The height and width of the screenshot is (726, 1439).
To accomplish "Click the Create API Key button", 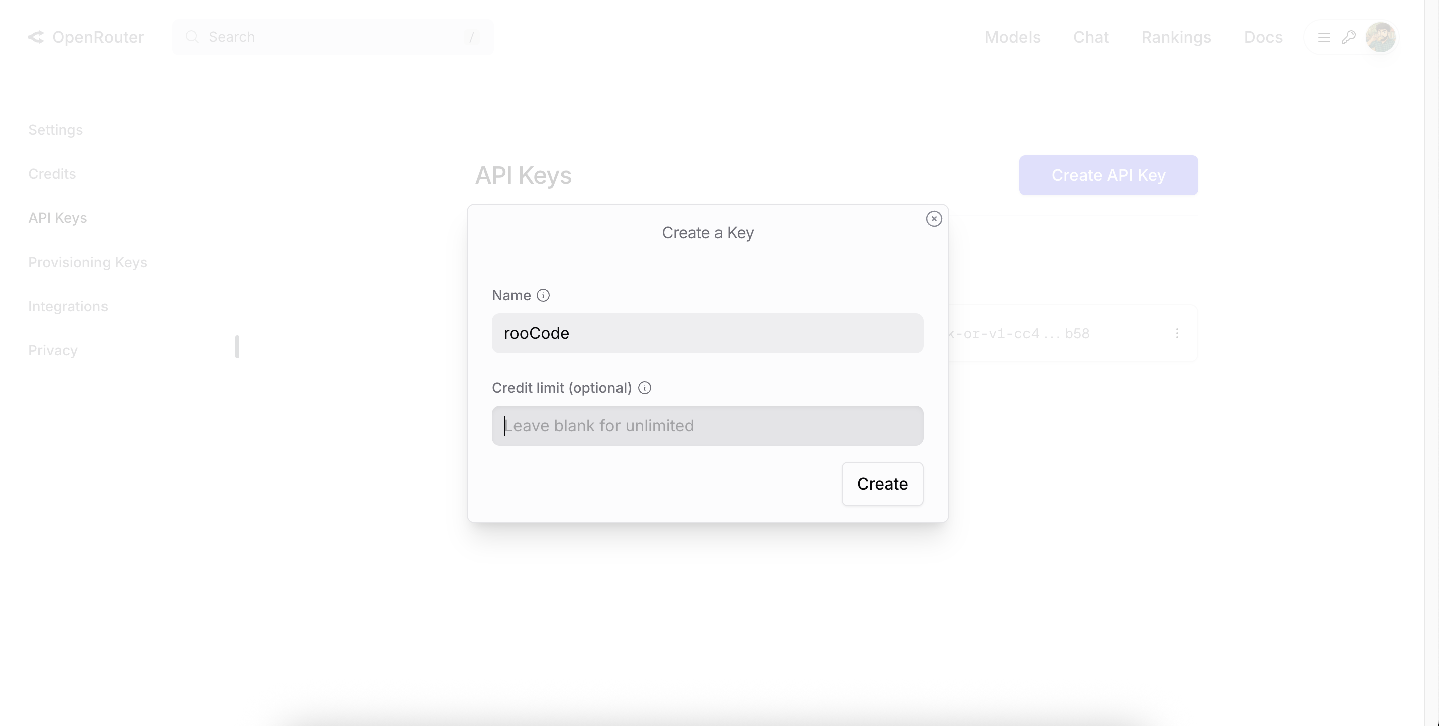I will pyautogui.click(x=1108, y=175).
